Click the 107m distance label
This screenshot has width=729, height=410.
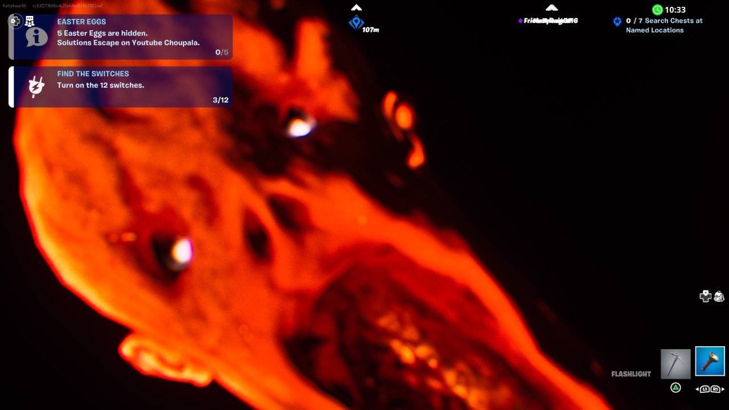pos(371,30)
